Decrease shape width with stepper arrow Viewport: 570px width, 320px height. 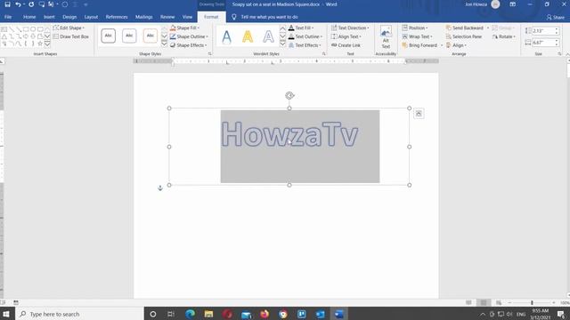click(557, 45)
